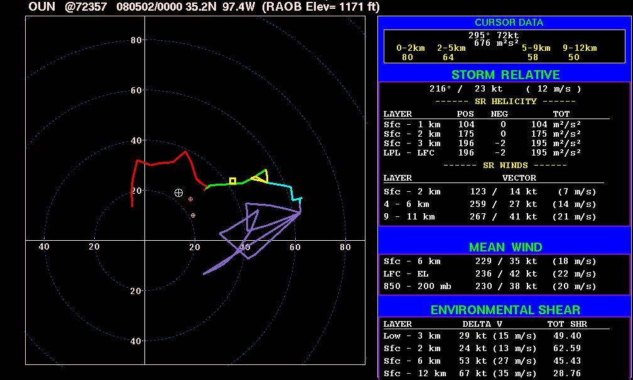Click the SR HELICITY subheading
The image size is (633, 380).
505,101
